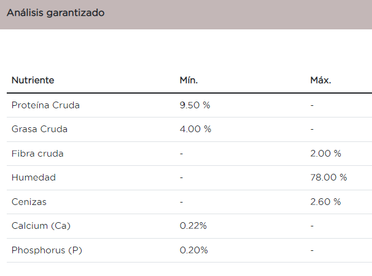Click the Fibra cruda row label

[37, 154]
